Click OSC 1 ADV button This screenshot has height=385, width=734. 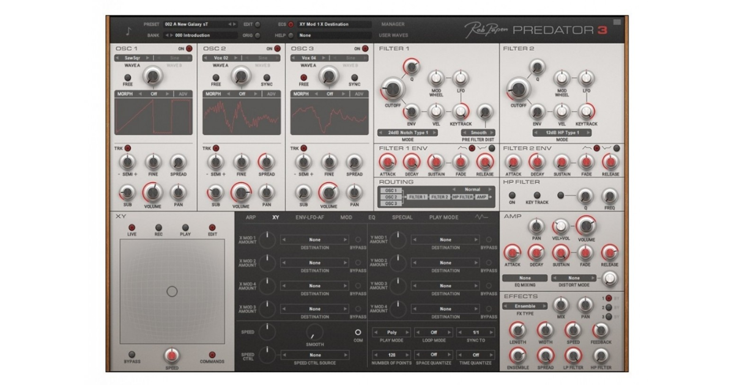click(x=183, y=94)
